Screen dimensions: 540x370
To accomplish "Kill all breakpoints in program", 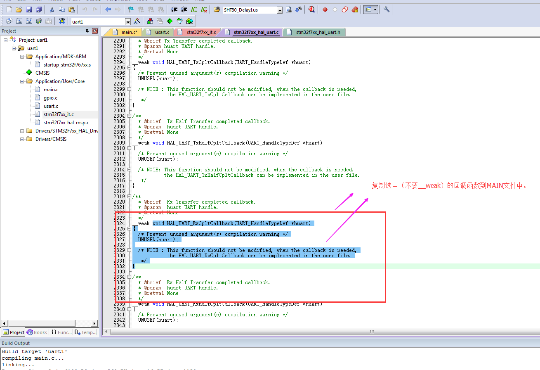I will [354, 9].
